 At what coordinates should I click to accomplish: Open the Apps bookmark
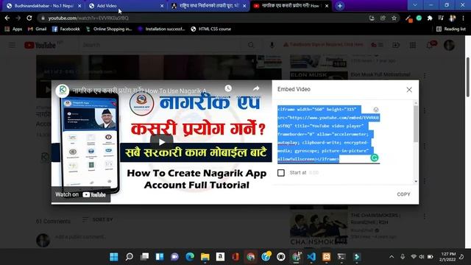tap(13, 29)
